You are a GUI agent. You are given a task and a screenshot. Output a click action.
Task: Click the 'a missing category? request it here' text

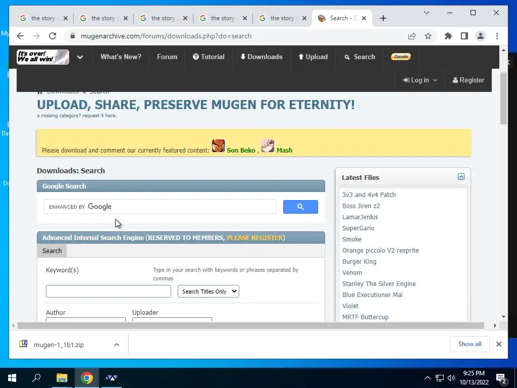click(x=77, y=116)
